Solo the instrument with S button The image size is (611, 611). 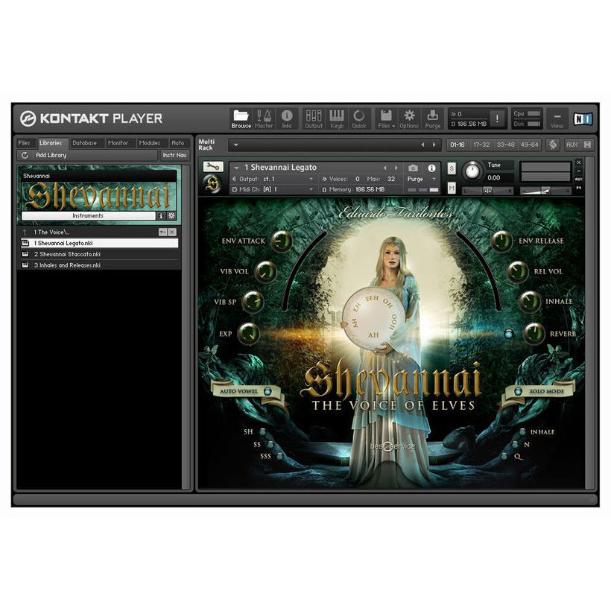point(452,168)
